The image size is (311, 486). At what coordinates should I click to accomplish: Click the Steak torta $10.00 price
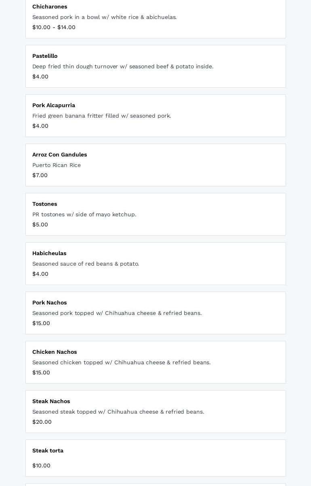[41, 466]
